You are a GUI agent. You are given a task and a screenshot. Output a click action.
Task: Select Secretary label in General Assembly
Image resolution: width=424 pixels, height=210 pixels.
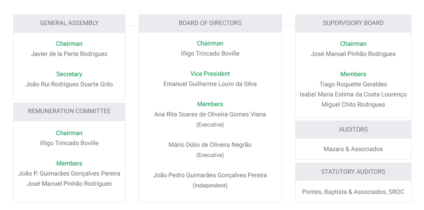pos(69,74)
